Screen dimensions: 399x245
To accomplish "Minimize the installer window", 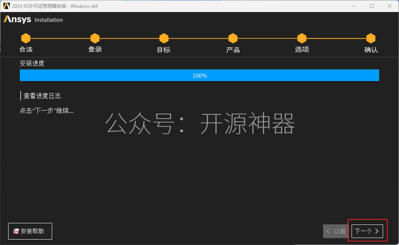I will pos(354,6).
